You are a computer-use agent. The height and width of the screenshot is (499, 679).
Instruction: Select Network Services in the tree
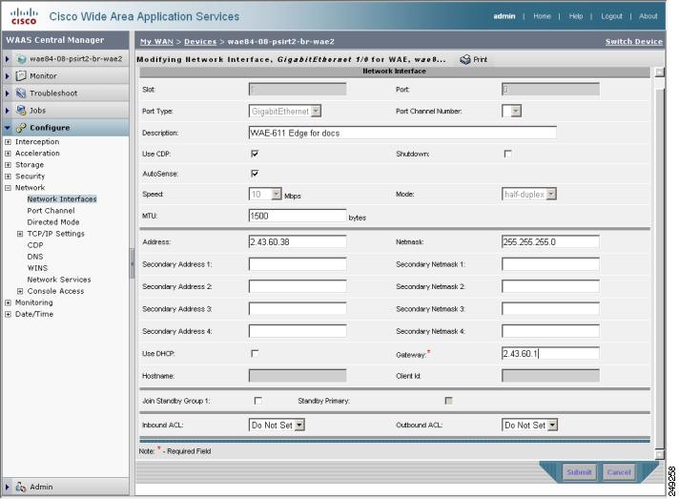(59, 280)
